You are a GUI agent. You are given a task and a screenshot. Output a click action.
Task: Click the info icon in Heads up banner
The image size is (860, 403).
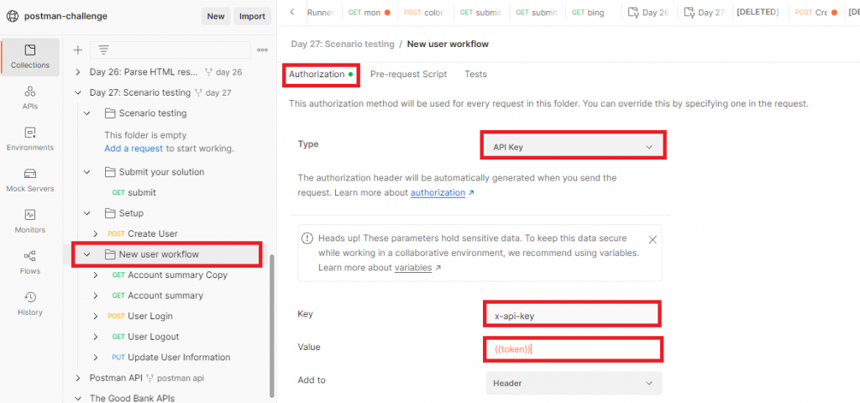pyautogui.click(x=307, y=238)
